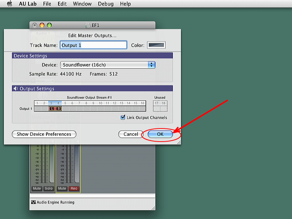Mute the first audio track

(37, 189)
